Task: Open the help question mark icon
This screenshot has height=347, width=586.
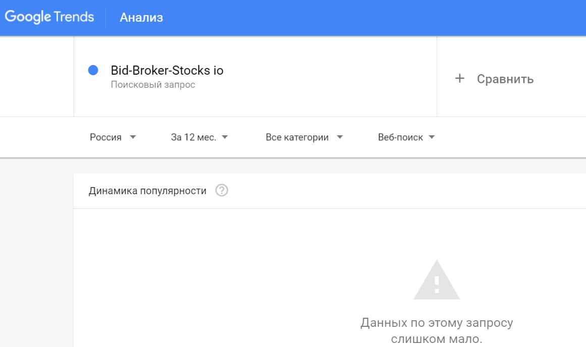Action: coord(222,191)
